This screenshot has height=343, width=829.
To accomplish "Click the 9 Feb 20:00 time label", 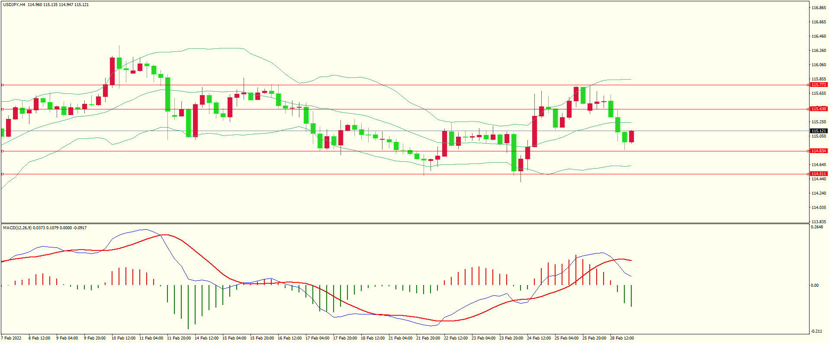I will tap(95, 338).
